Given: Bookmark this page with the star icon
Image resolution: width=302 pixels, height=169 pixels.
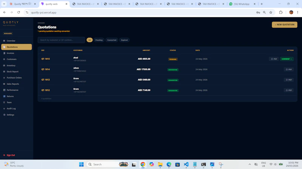Looking at the screenshot, I should (x=271, y=12).
